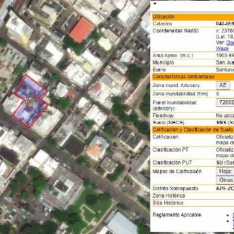Click the Hoja button for Mapas de Calificación

coord(225,172)
